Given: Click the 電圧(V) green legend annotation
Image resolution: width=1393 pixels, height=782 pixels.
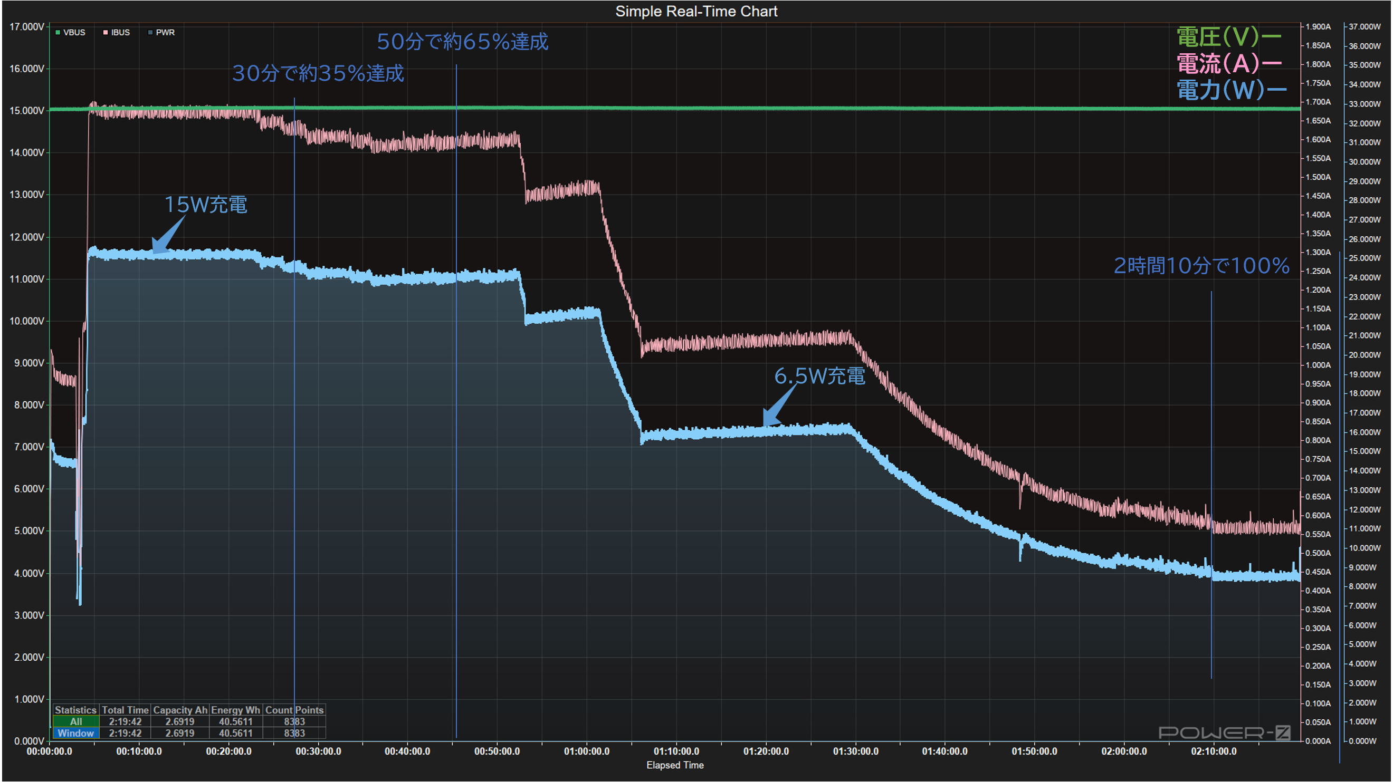Looking at the screenshot, I should [1228, 37].
